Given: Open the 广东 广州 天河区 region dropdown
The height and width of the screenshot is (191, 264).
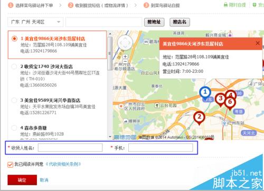Looking at the screenshot, I should tap(35, 22).
